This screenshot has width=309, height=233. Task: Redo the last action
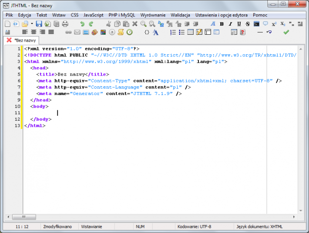click(x=91, y=24)
